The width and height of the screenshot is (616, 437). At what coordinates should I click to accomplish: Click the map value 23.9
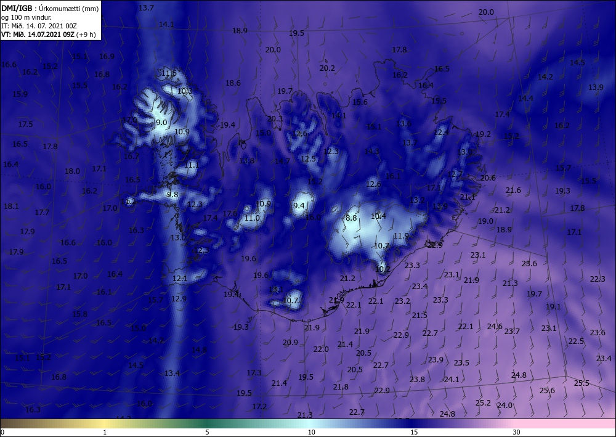click(x=436, y=360)
